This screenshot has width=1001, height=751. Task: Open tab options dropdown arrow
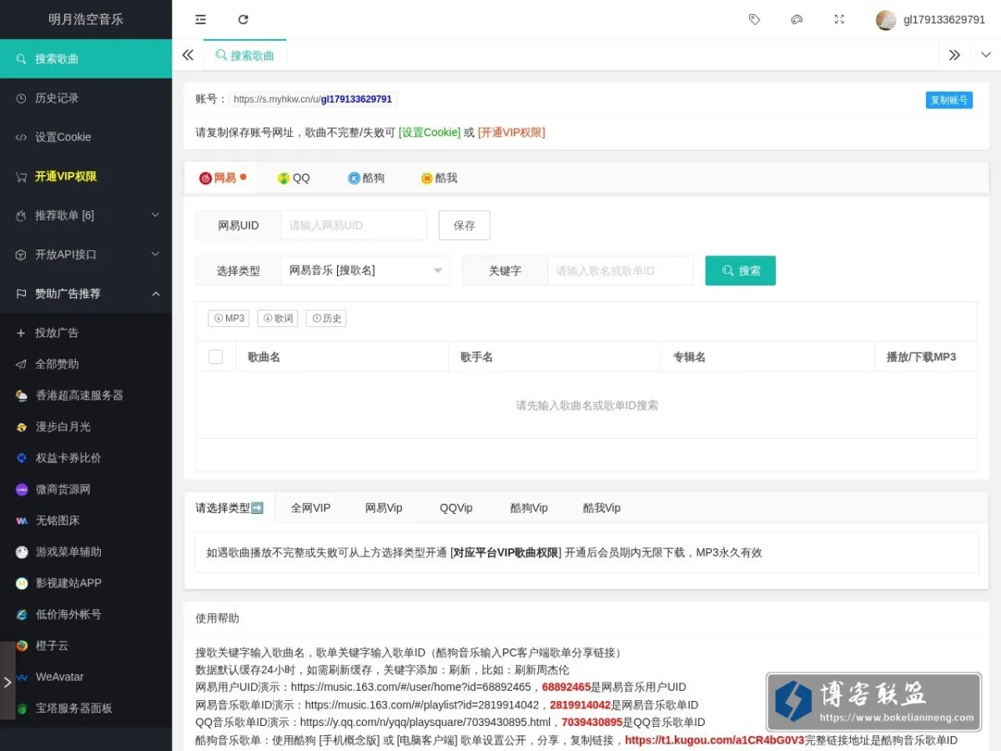click(986, 55)
